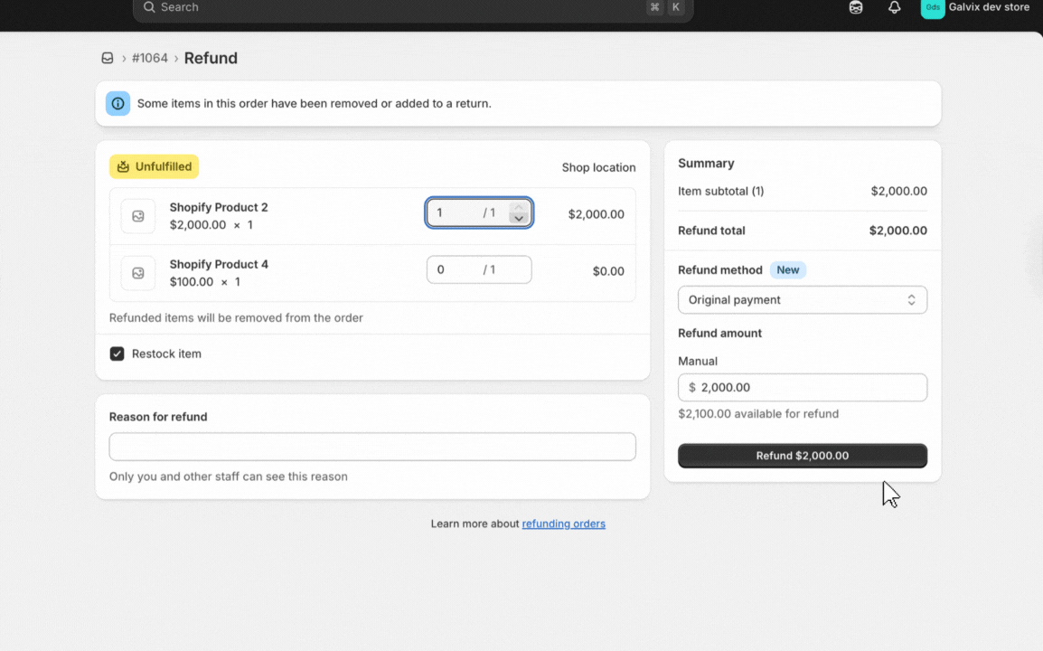Click the search magnifier icon
The image size is (1043, 651).
pyautogui.click(x=149, y=6)
